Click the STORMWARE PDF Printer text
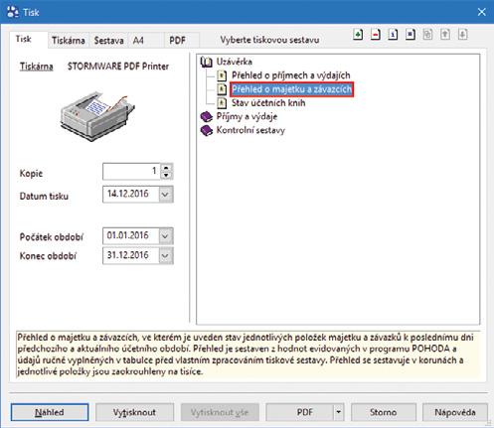This screenshot has width=494, height=428. tap(118, 67)
